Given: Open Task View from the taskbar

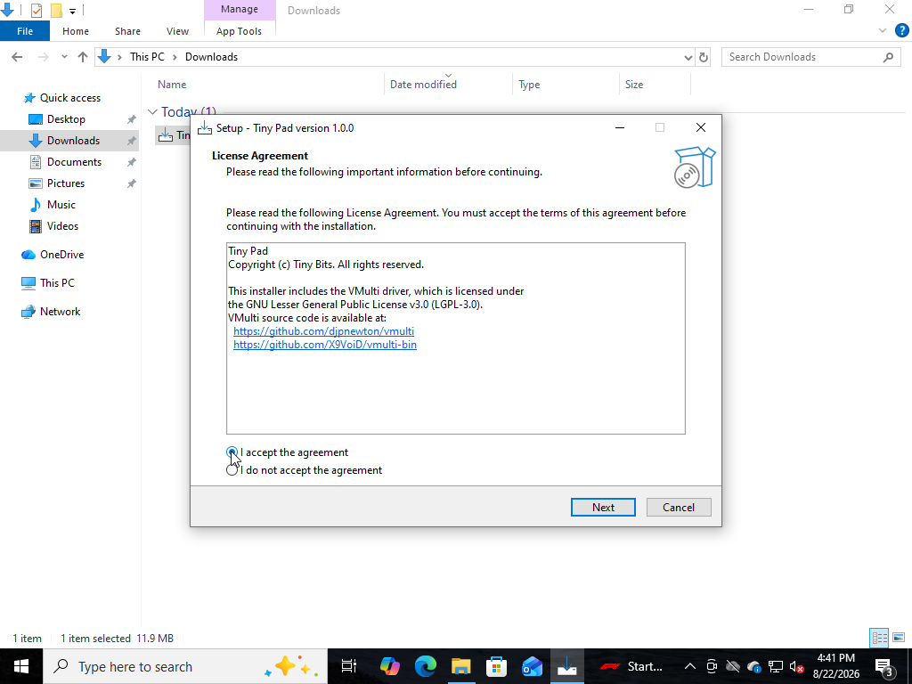Looking at the screenshot, I should 348,666.
